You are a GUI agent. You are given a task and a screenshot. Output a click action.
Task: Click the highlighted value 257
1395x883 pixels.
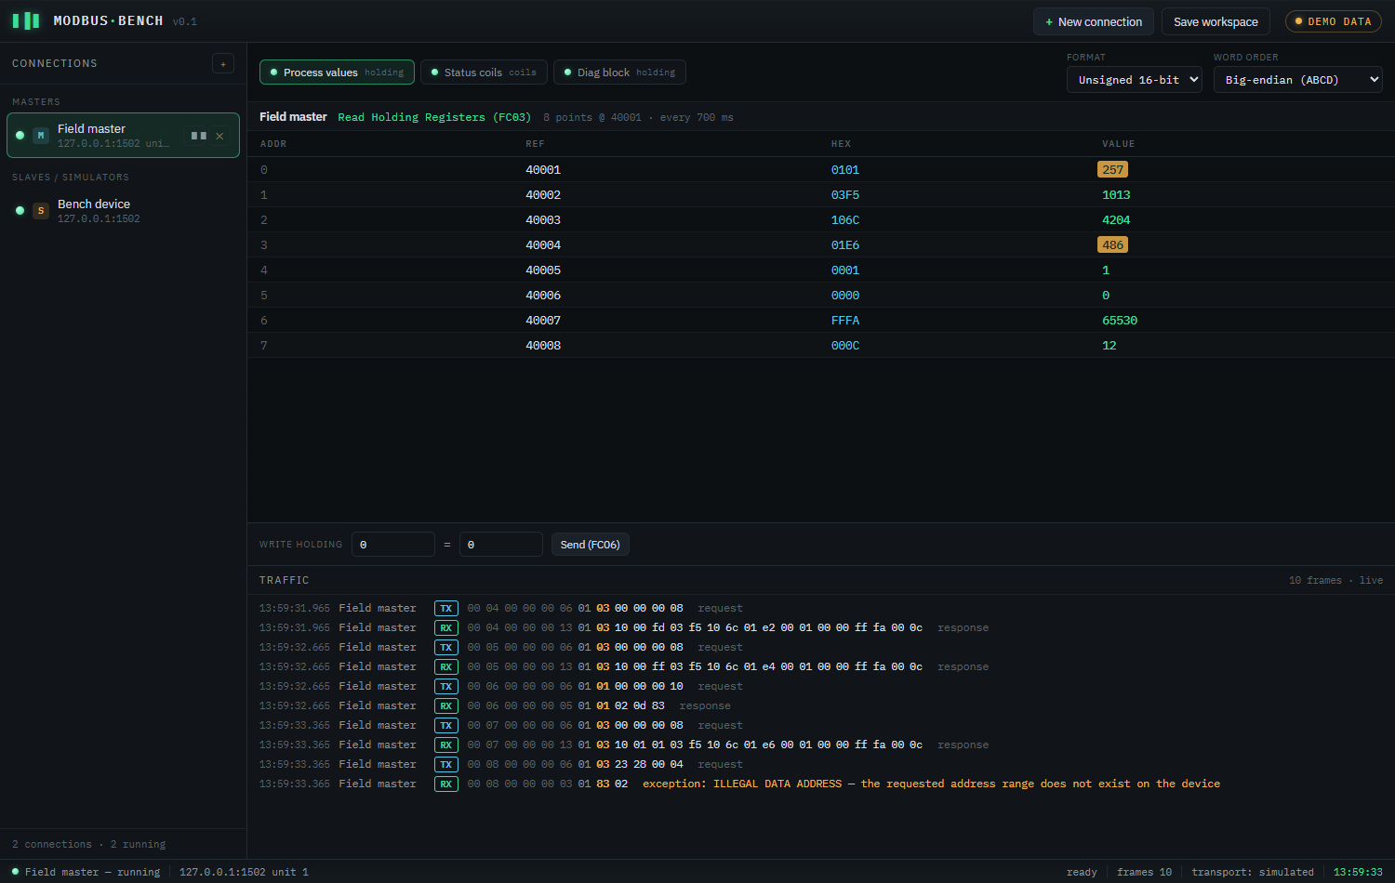(x=1113, y=170)
